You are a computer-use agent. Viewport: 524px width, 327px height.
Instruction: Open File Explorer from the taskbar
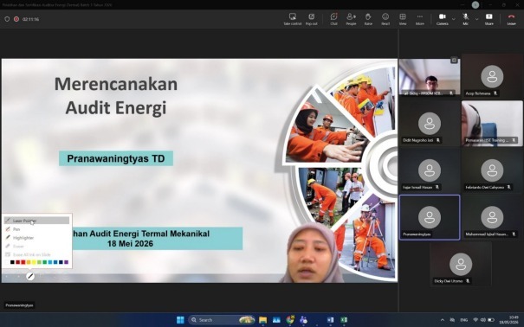click(263, 320)
